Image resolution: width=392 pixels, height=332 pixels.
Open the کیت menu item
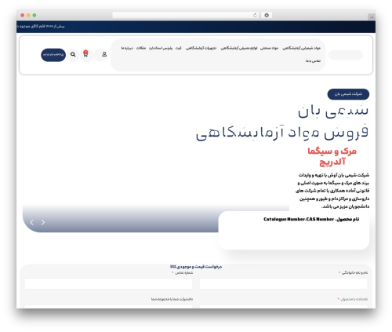[x=179, y=48]
